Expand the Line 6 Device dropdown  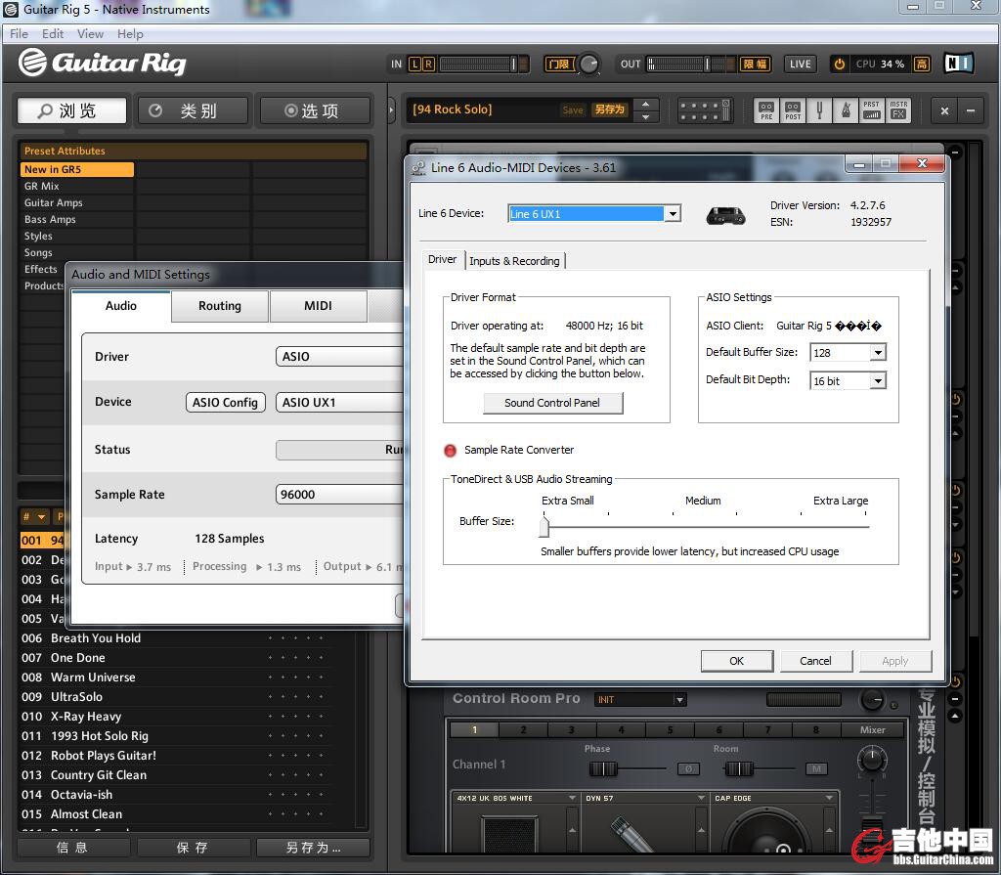673,214
